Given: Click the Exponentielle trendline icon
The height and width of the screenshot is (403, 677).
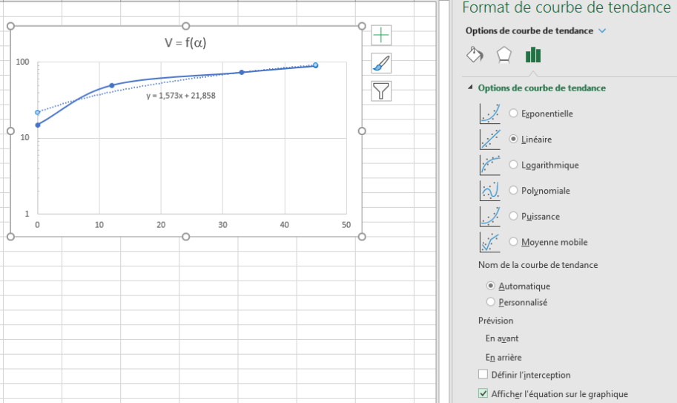Looking at the screenshot, I should point(489,114).
